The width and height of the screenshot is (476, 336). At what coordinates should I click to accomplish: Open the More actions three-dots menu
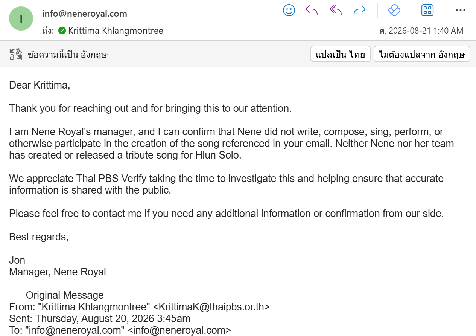point(460,10)
